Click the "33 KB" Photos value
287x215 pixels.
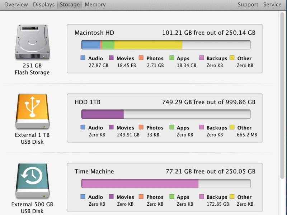click(x=153, y=135)
